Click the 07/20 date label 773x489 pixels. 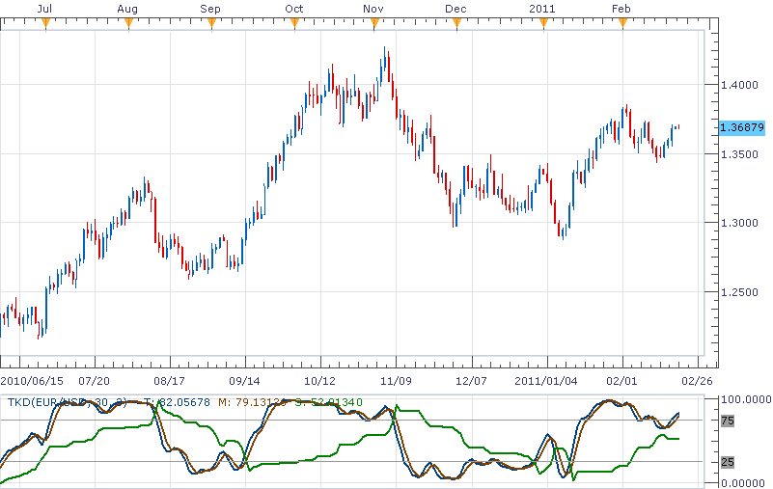95,381
